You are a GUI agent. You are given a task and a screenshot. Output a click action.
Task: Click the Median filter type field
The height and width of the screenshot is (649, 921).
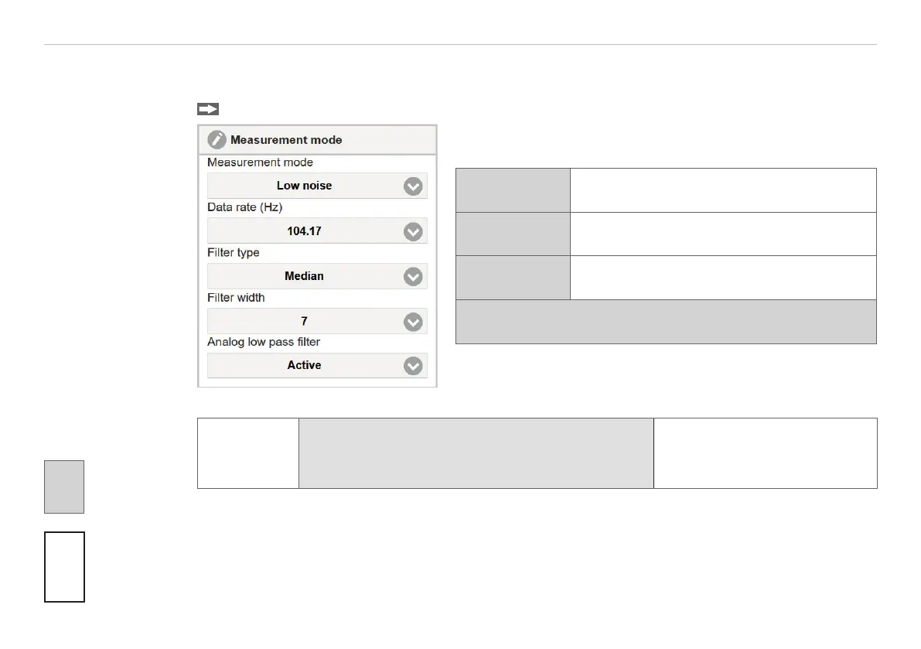pyautogui.click(x=317, y=276)
